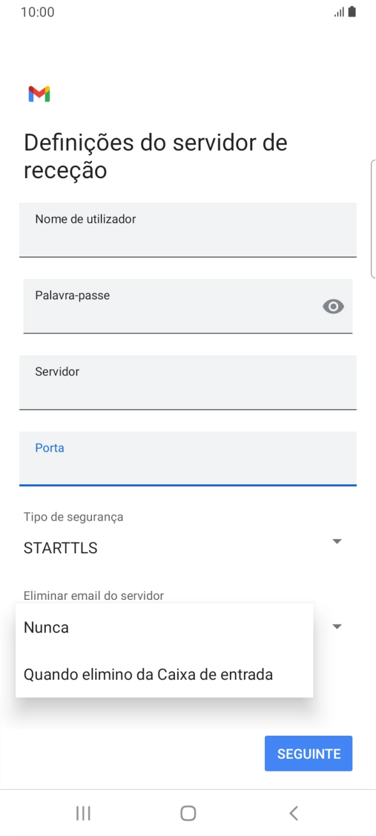Expand the STARTTLS selector arrow
The image size is (376, 836).
[337, 541]
